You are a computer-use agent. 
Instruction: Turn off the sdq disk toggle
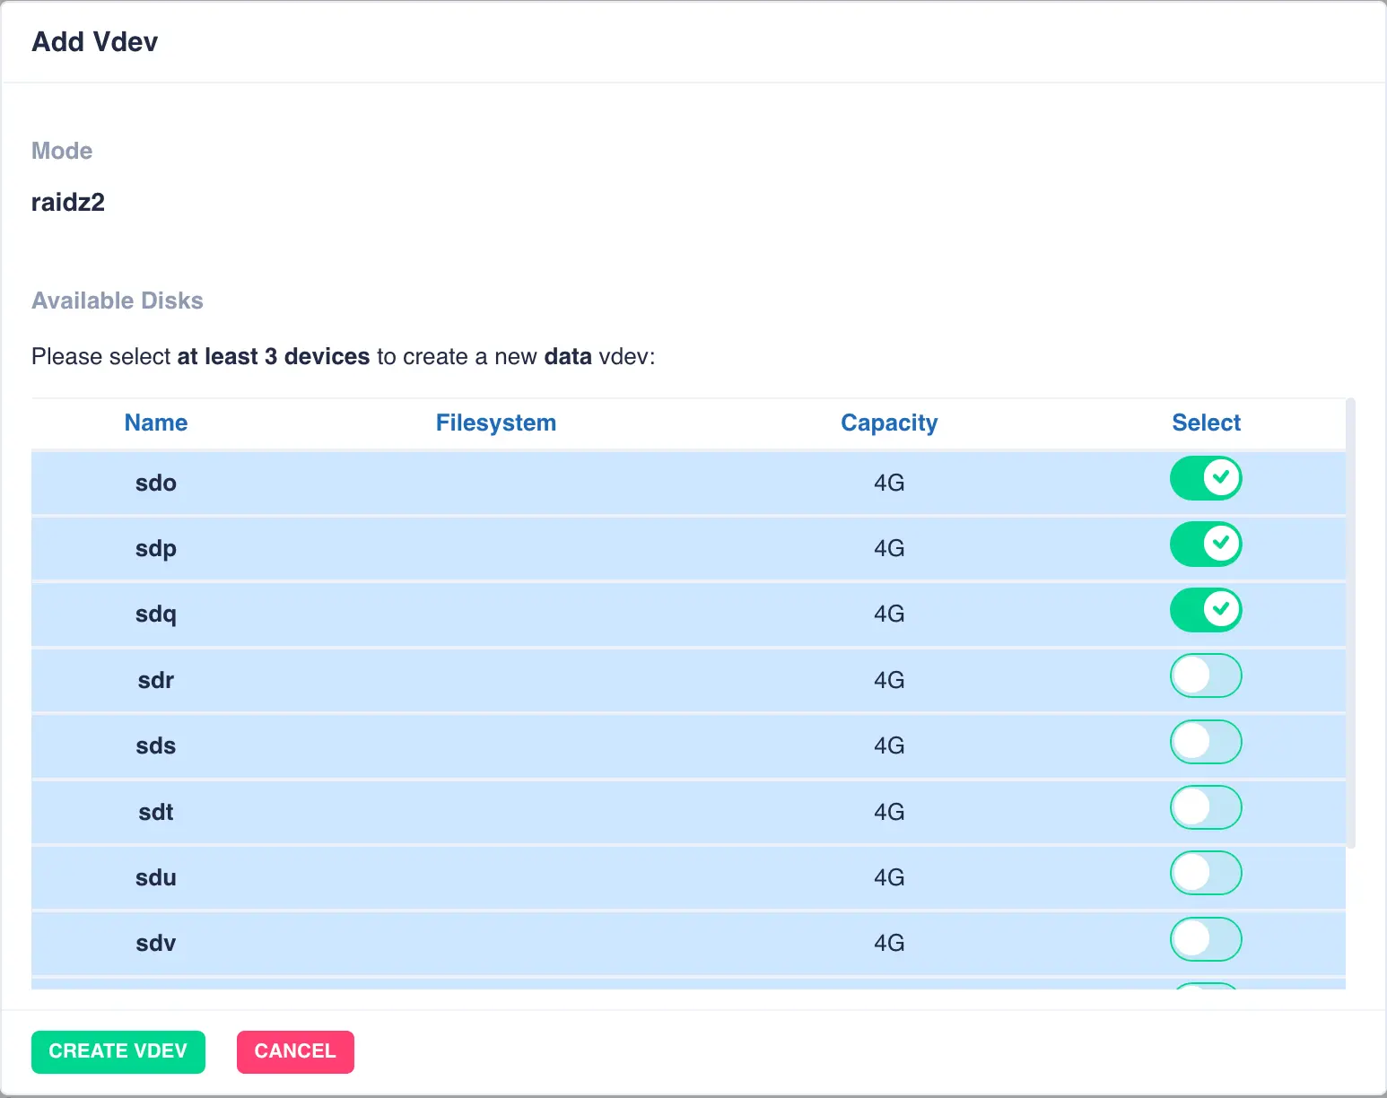[1205, 610]
